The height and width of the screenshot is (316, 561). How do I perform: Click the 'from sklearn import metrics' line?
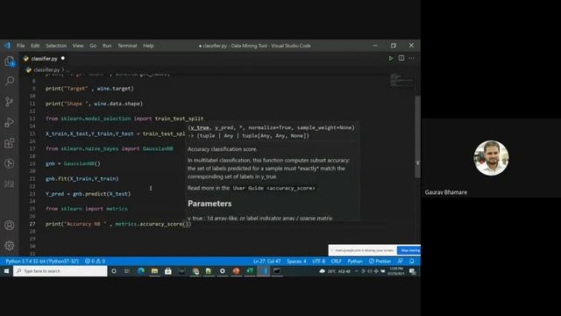click(86, 209)
